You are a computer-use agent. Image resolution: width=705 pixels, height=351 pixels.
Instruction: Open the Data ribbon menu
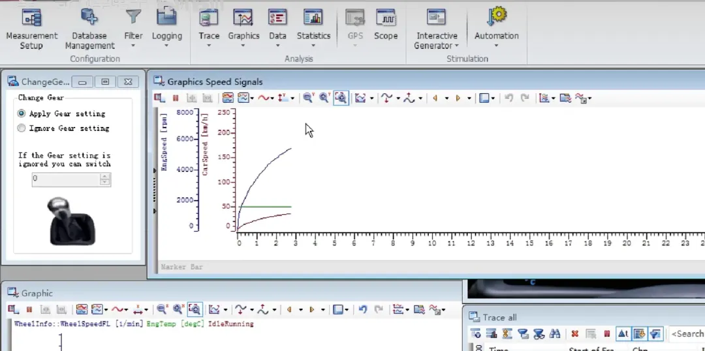[277, 29]
